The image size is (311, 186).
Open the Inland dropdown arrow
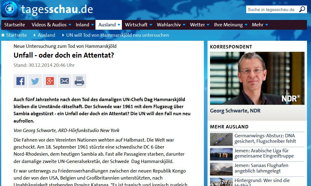(92, 25)
